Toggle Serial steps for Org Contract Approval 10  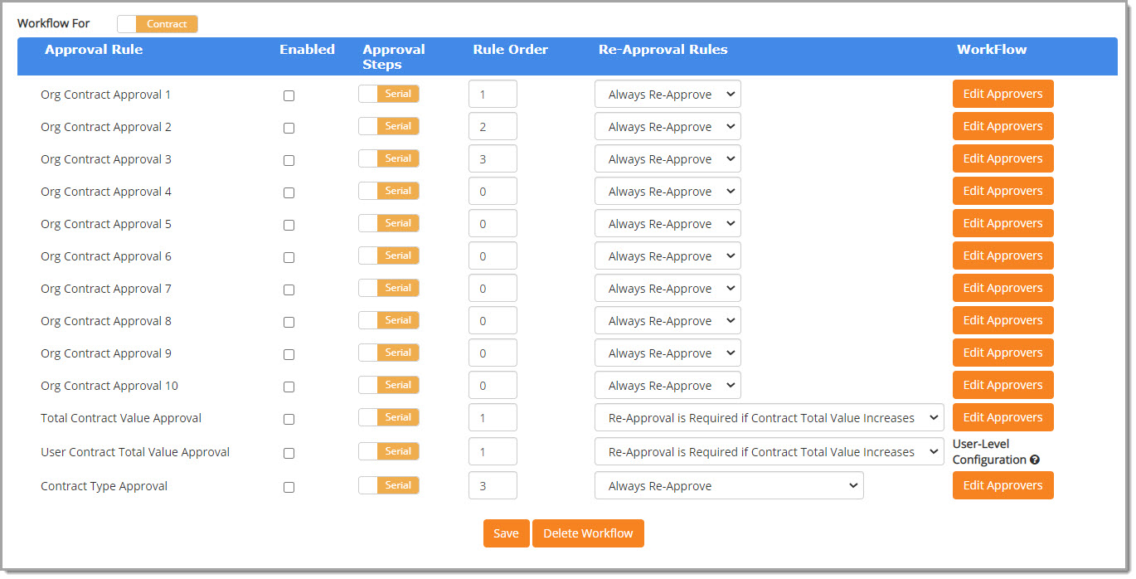(x=388, y=385)
